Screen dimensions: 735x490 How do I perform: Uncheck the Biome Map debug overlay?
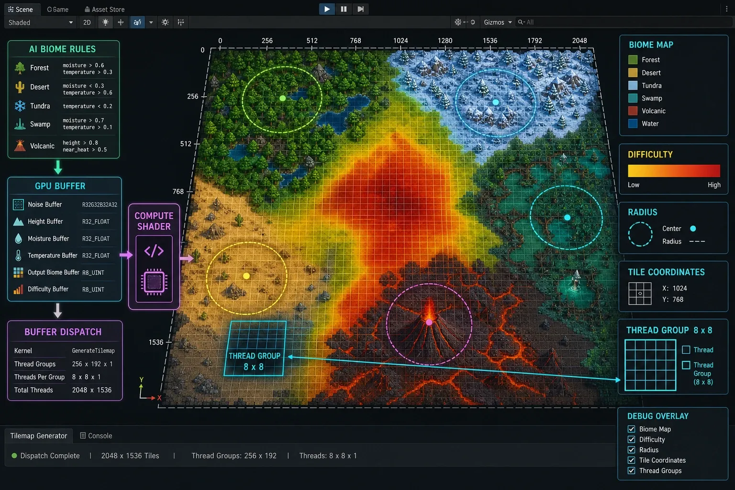pyautogui.click(x=632, y=429)
